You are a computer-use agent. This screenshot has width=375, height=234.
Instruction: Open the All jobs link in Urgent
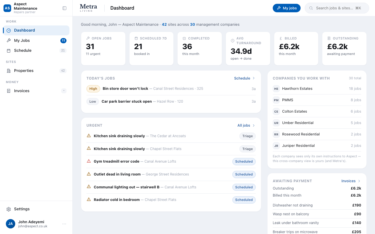[x=244, y=125]
